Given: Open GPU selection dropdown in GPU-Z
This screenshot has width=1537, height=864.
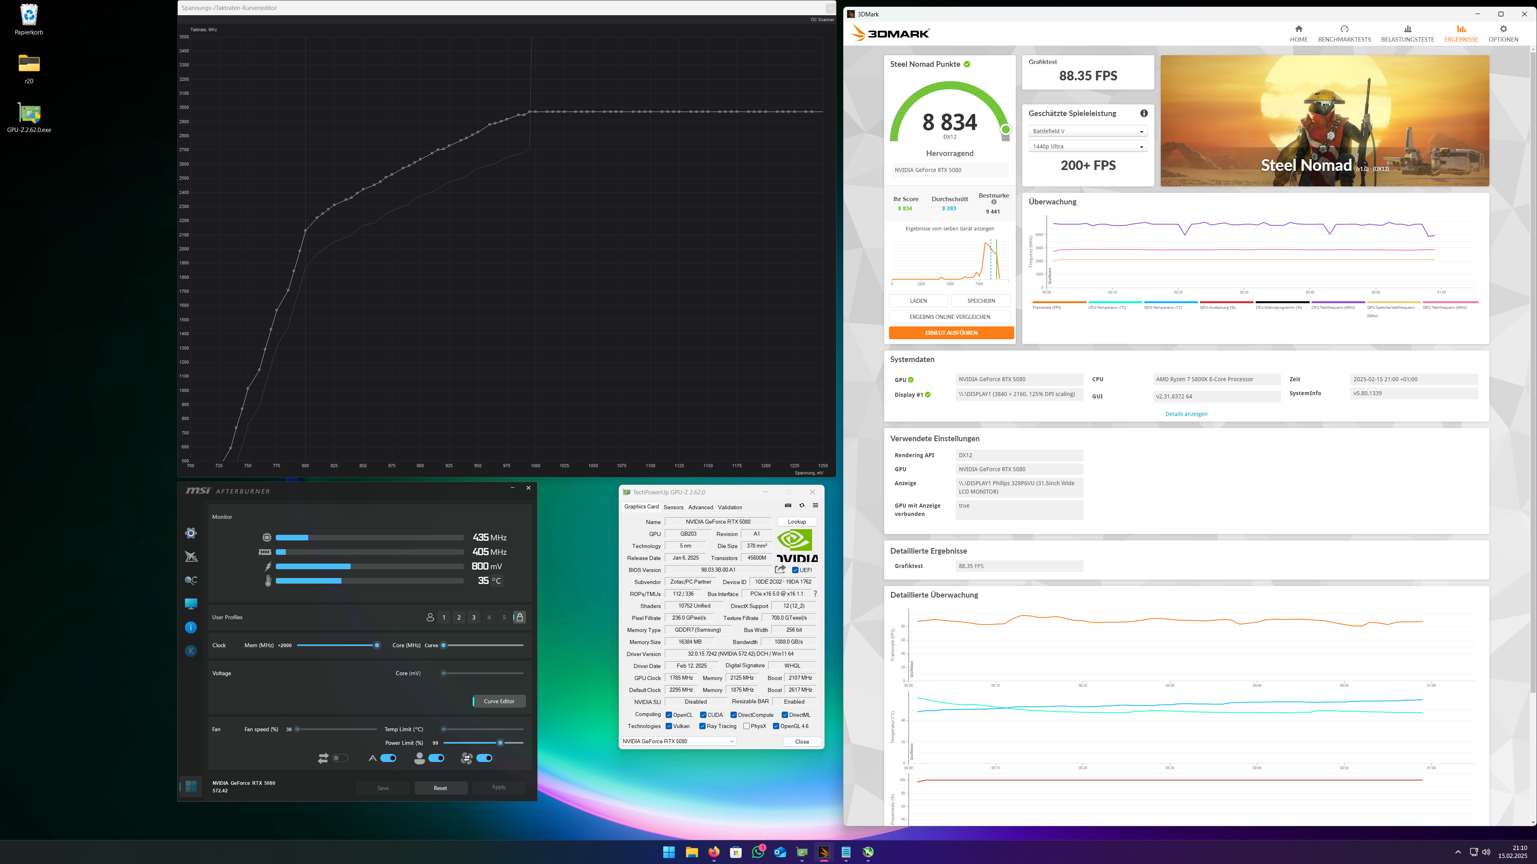Looking at the screenshot, I should (678, 741).
